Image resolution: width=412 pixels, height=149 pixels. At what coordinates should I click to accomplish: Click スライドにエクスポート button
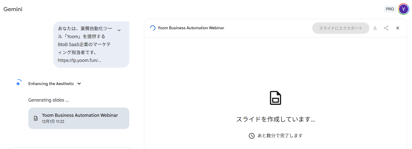pyautogui.click(x=341, y=28)
